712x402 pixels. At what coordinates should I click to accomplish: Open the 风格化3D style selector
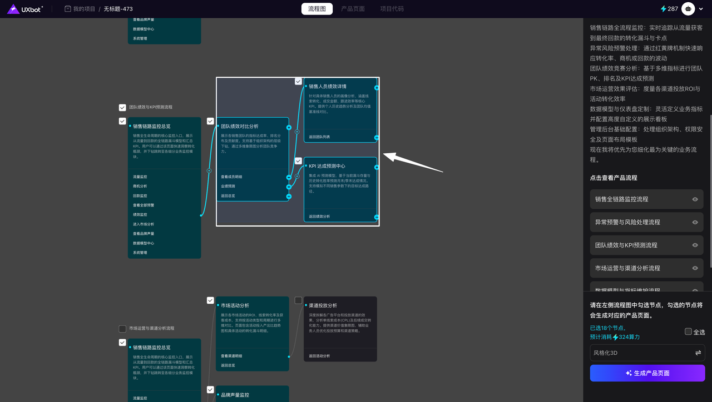tap(640, 353)
